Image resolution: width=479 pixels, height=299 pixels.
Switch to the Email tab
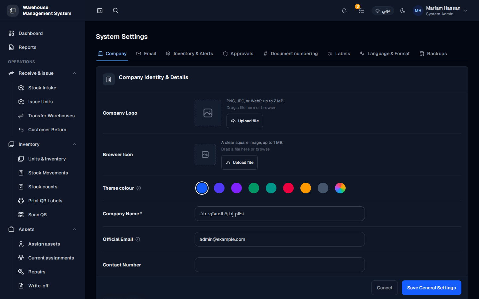pos(146,53)
